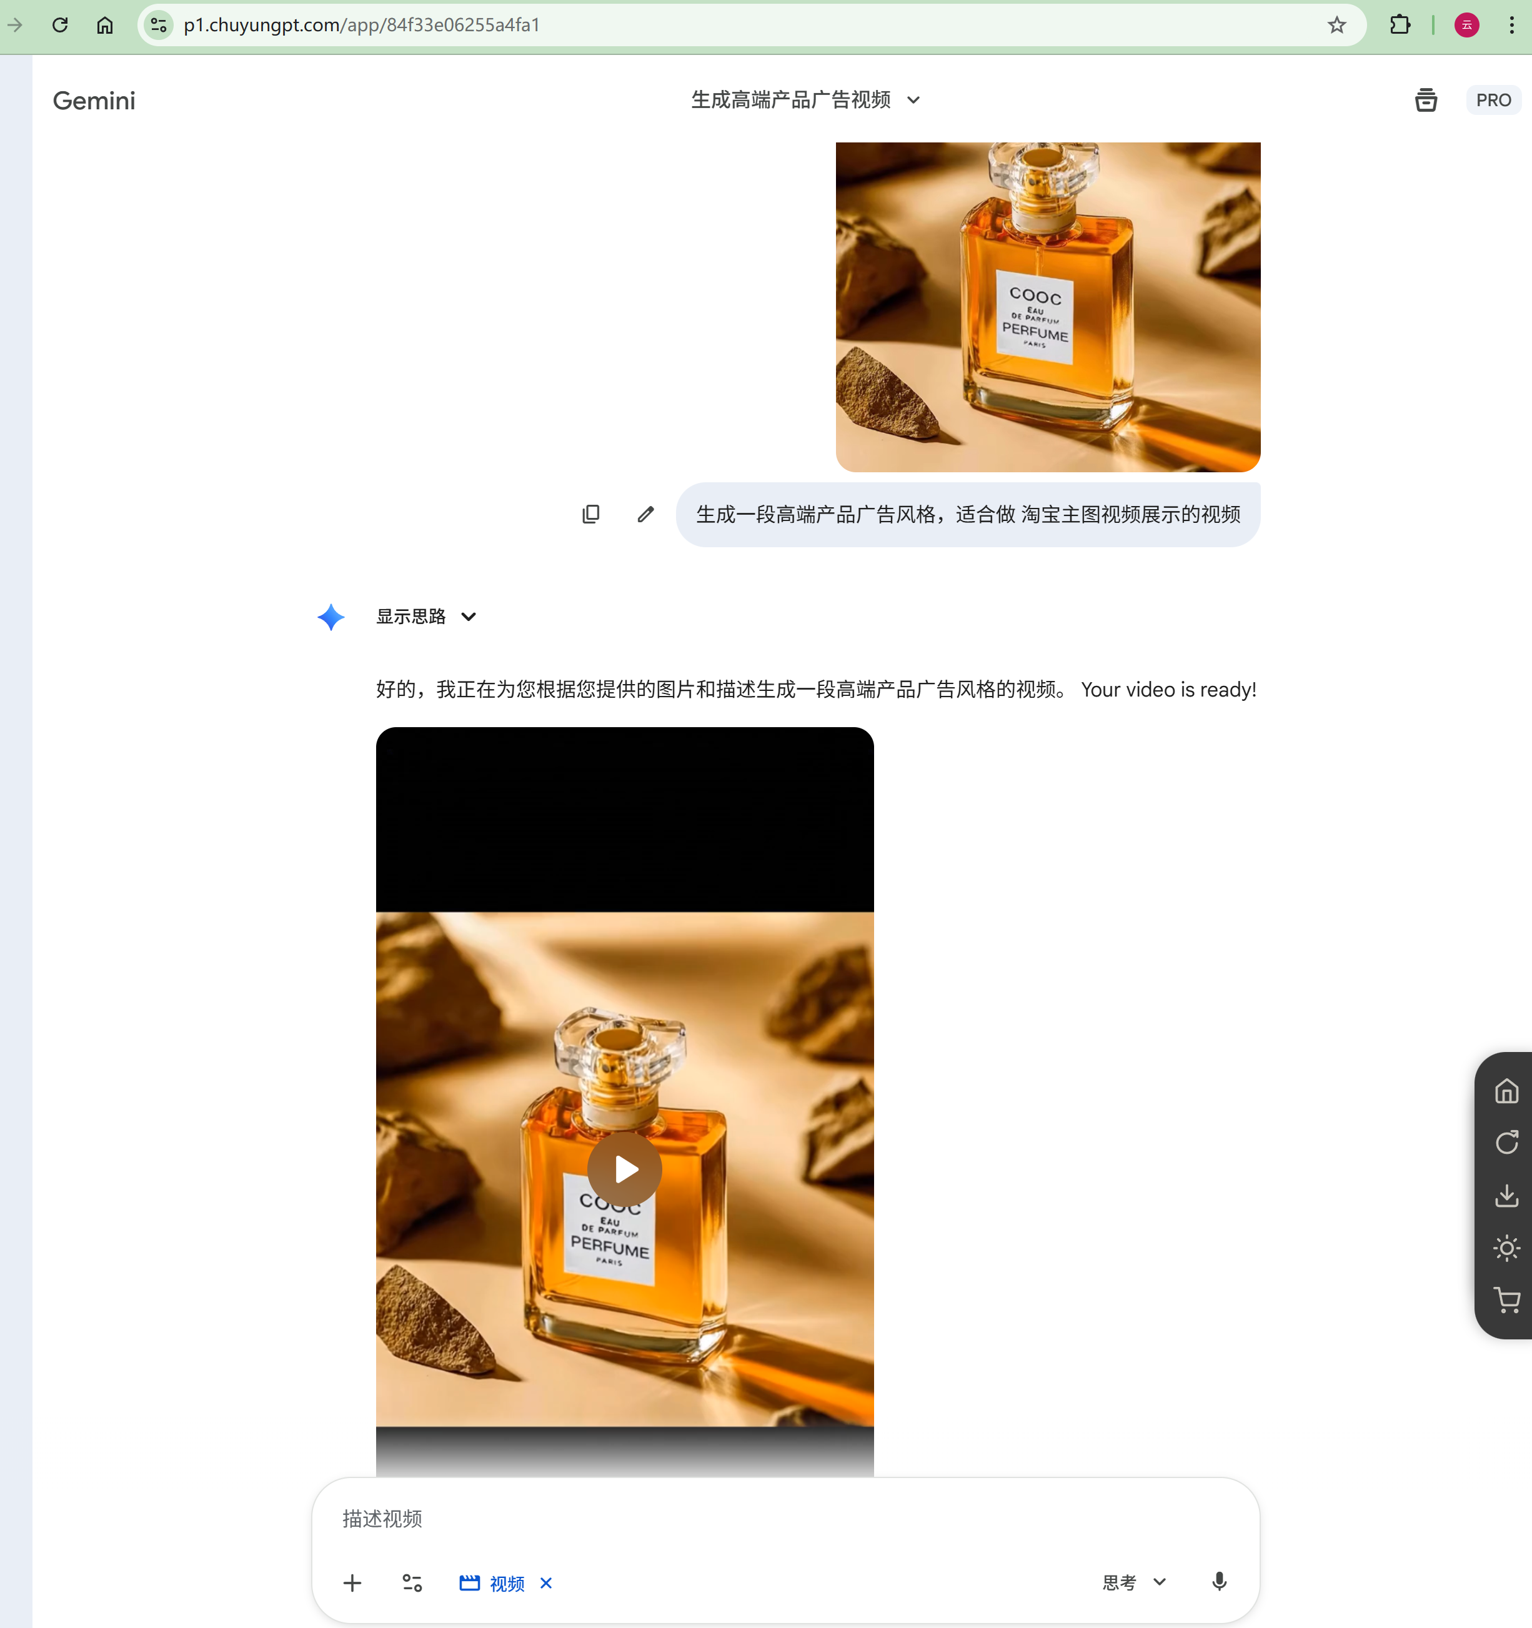This screenshot has width=1532, height=1628.
Task: Click the PRO badge button
Action: pyautogui.click(x=1493, y=100)
